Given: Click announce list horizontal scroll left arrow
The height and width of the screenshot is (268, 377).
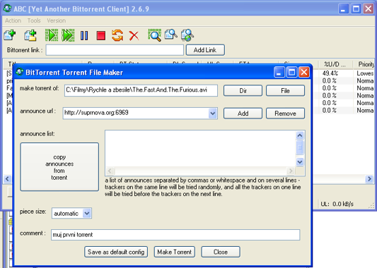Looking at the screenshot, I should (110, 171).
